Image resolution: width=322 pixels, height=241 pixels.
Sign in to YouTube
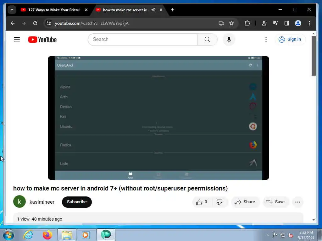[x=290, y=39]
